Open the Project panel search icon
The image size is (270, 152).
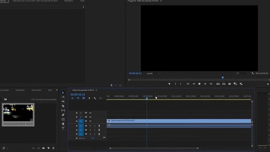(x=38, y=148)
